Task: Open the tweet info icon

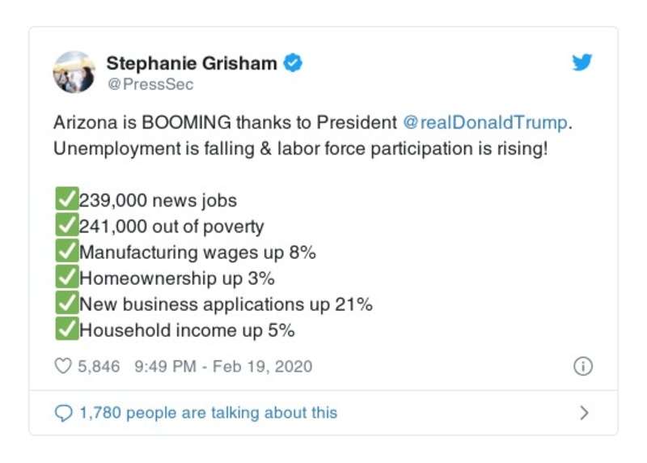Action: [x=582, y=366]
